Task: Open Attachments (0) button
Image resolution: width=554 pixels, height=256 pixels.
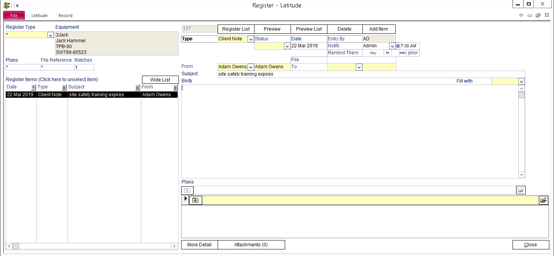Action: 251,245
